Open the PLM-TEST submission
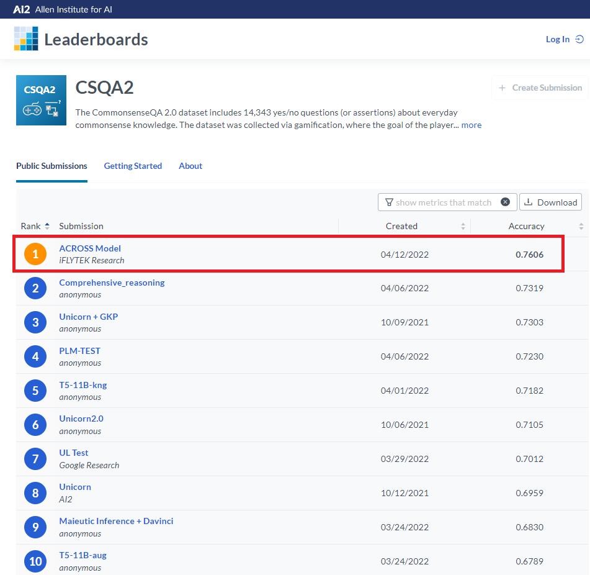 [80, 351]
